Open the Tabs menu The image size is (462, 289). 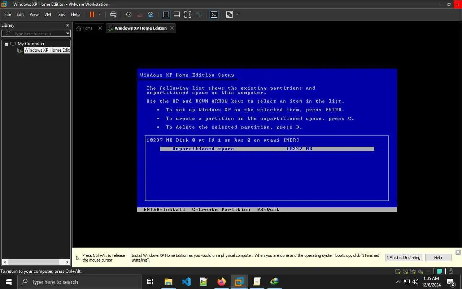pos(61,14)
